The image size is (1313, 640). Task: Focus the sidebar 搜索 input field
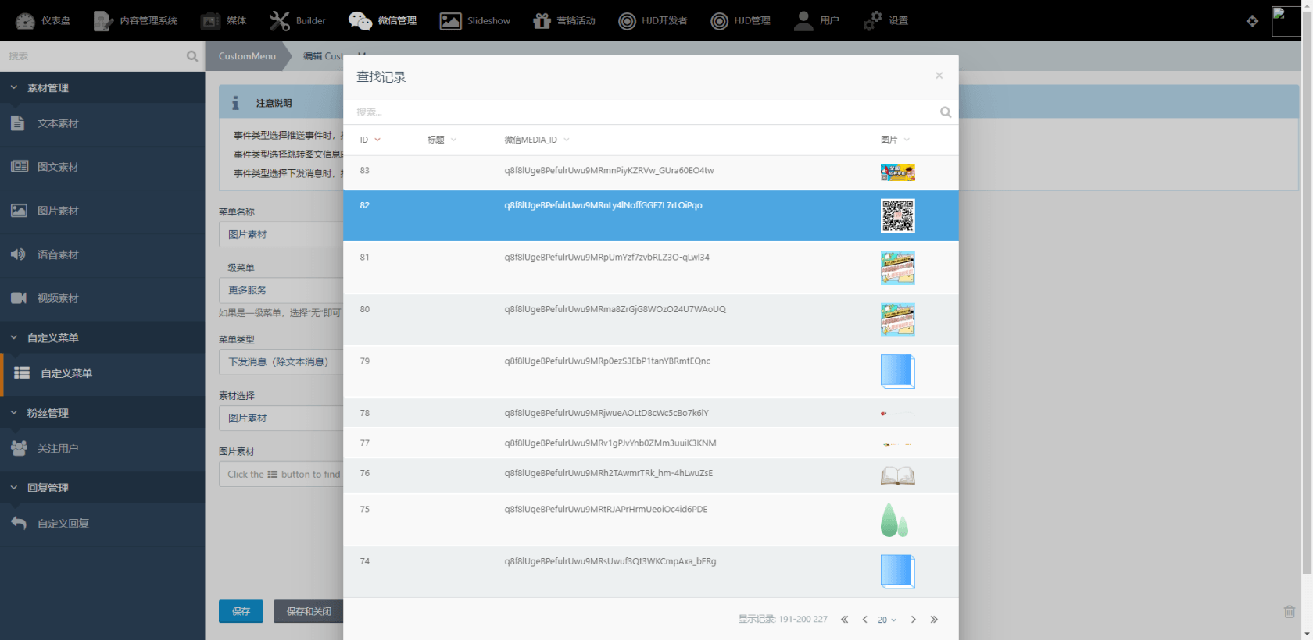[94, 56]
